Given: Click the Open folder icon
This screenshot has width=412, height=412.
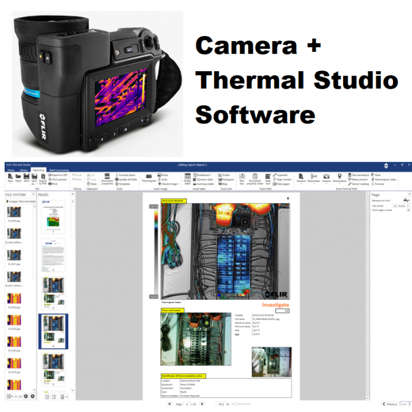Looking at the screenshot, I should point(18,178).
